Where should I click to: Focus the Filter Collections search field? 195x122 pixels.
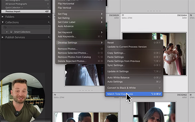[26, 27]
